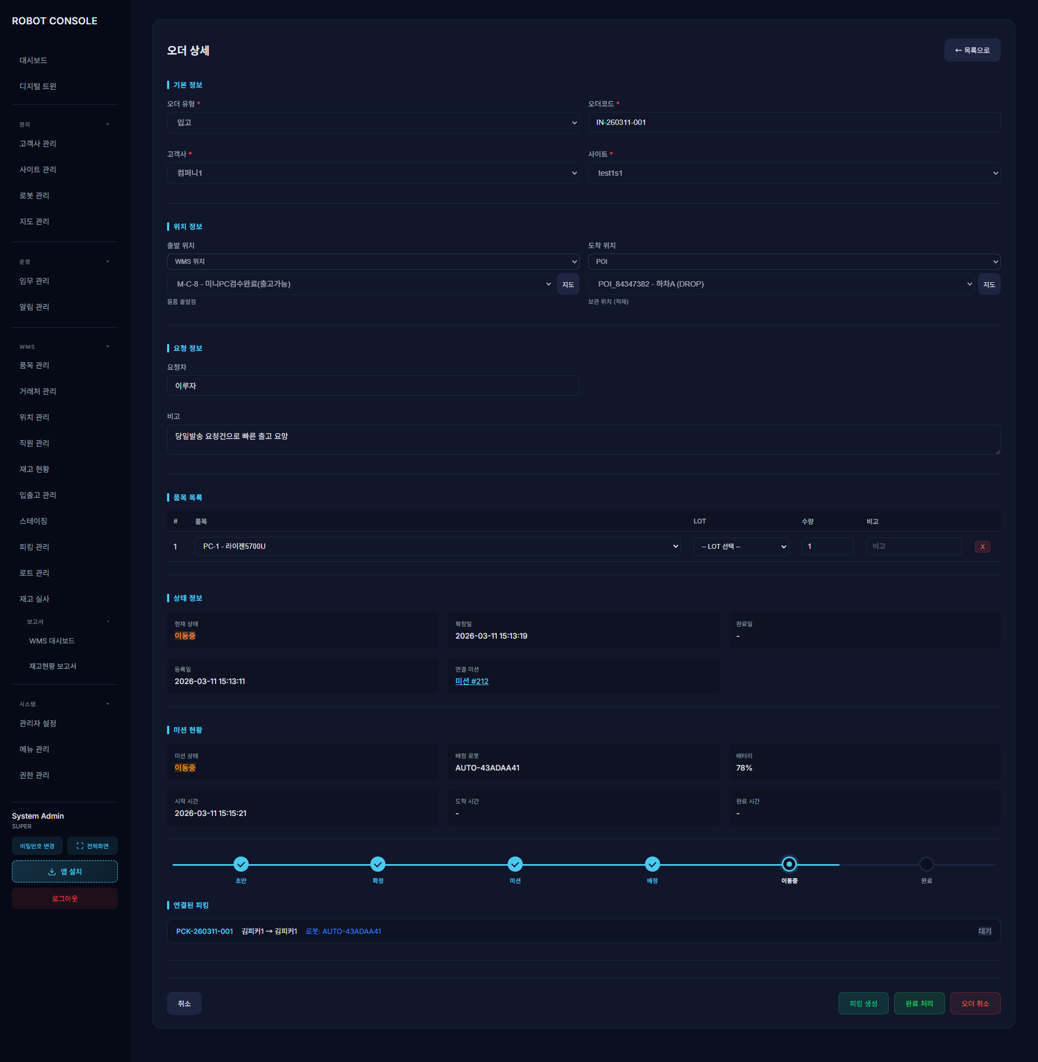Open linked picking PCK-260311-001

point(204,931)
